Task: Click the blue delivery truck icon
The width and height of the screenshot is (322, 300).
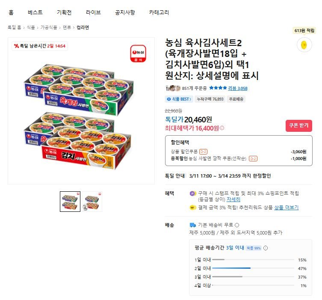Action: point(192,225)
